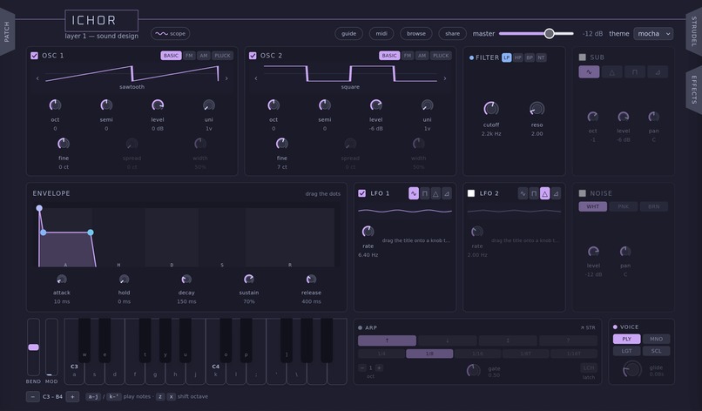Screen dimensions: 702x411
Task: Select sine wave shape for LFO 2
Action: [523, 193]
